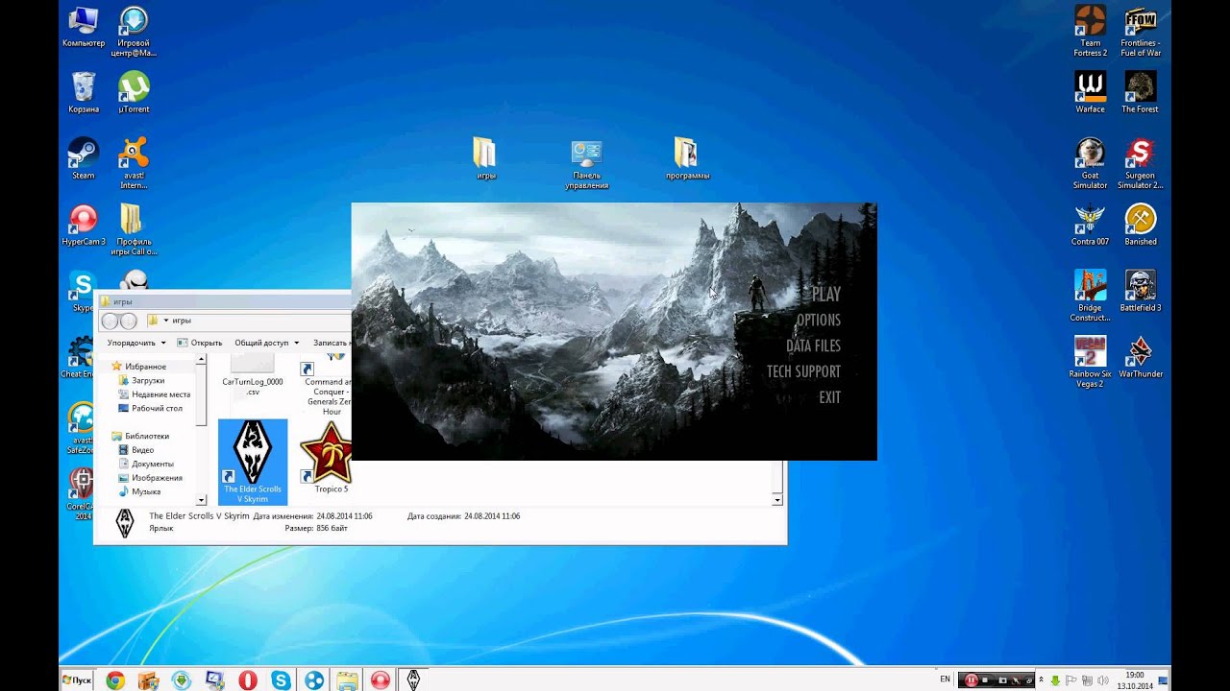This screenshot has width=1230, height=691.
Task: Open the Упорядочить dropdown in Explorer
Action: point(135,343)
